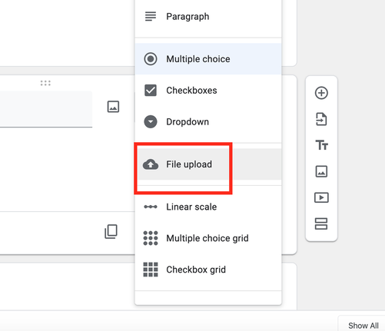Add a title and description with Tt icon
Image resolution: width=385 pixels, height=331 pixels.
(321, 145)
